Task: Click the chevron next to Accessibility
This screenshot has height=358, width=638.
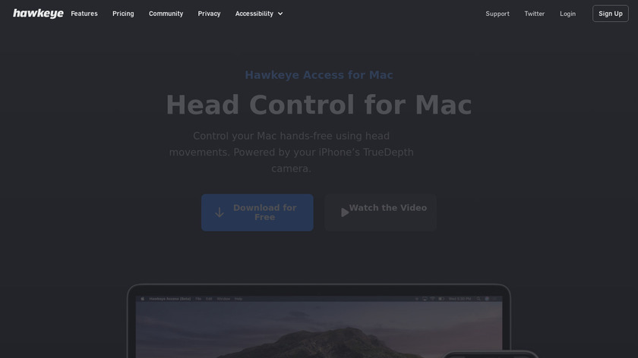Action: [280, 14]
